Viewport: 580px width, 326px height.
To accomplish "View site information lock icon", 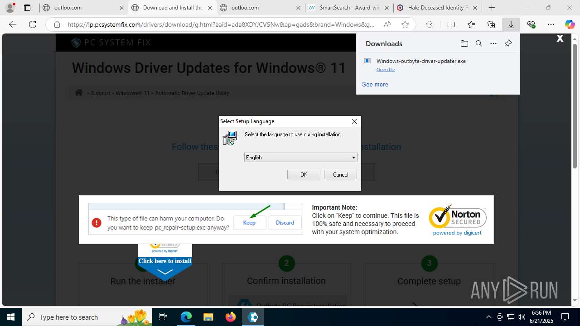I will 57,24.
